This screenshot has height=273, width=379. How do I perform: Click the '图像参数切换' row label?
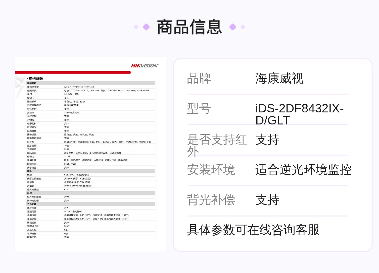point(34,138)
